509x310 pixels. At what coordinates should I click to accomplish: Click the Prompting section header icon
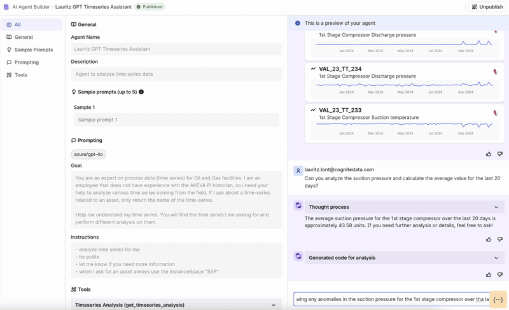coord(74,140)
